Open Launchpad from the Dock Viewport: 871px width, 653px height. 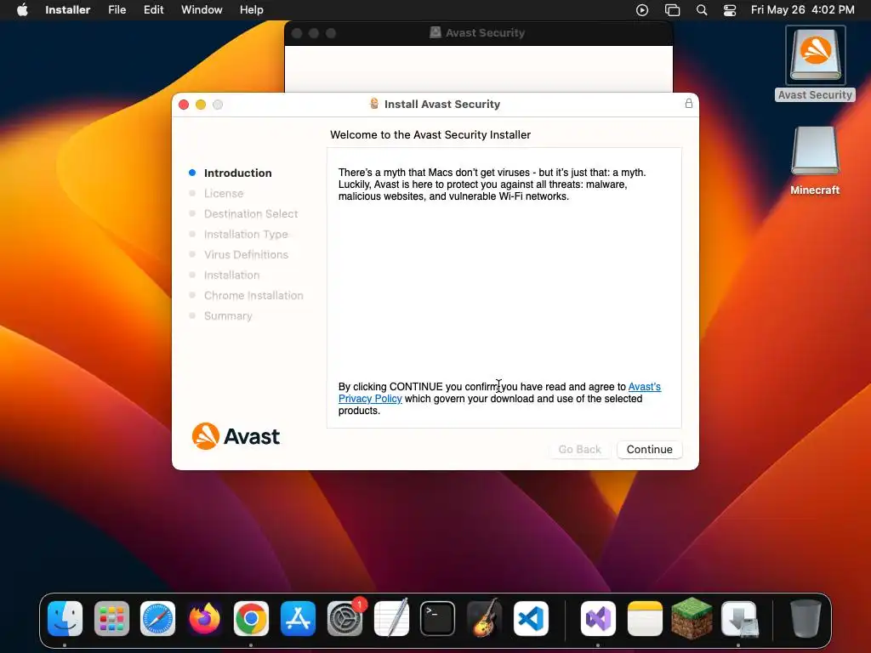tap(111, 619)
